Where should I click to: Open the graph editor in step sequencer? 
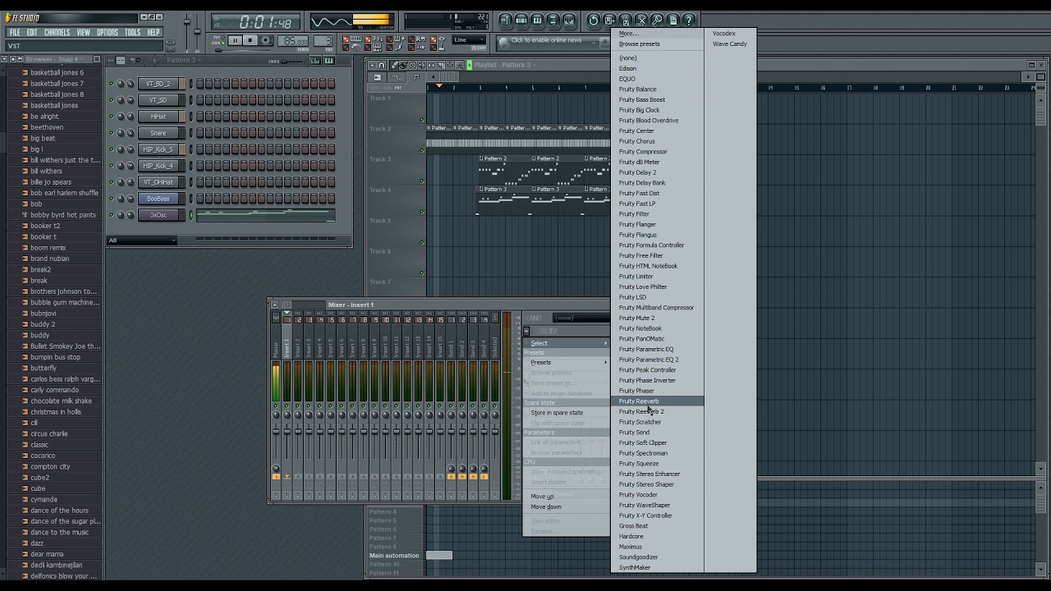click(315, 61)
